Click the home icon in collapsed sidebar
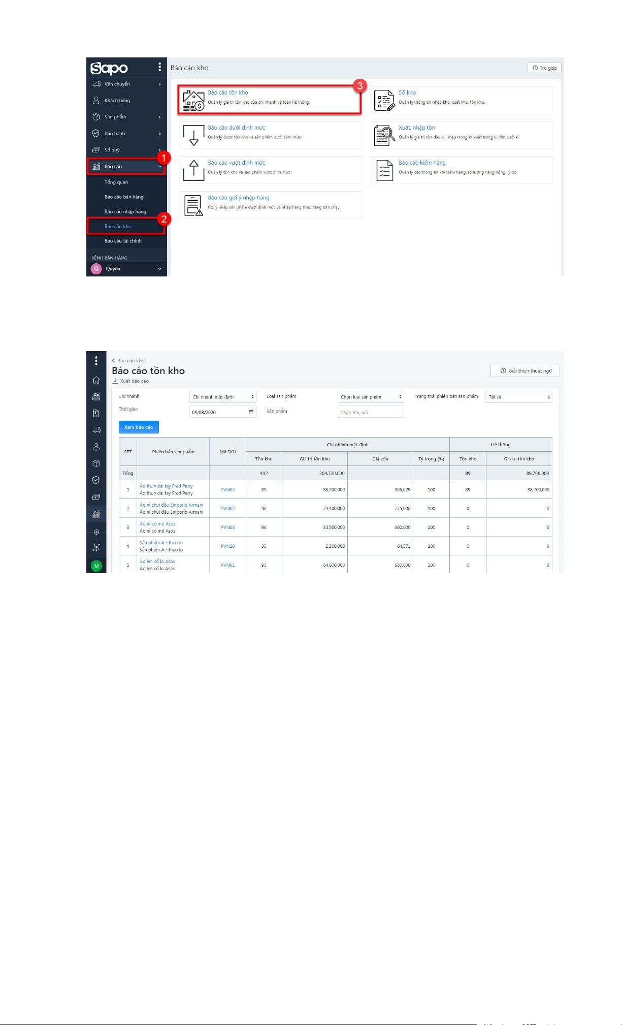622x1025 pixels. pyautogui.click(x=96, y=380)
